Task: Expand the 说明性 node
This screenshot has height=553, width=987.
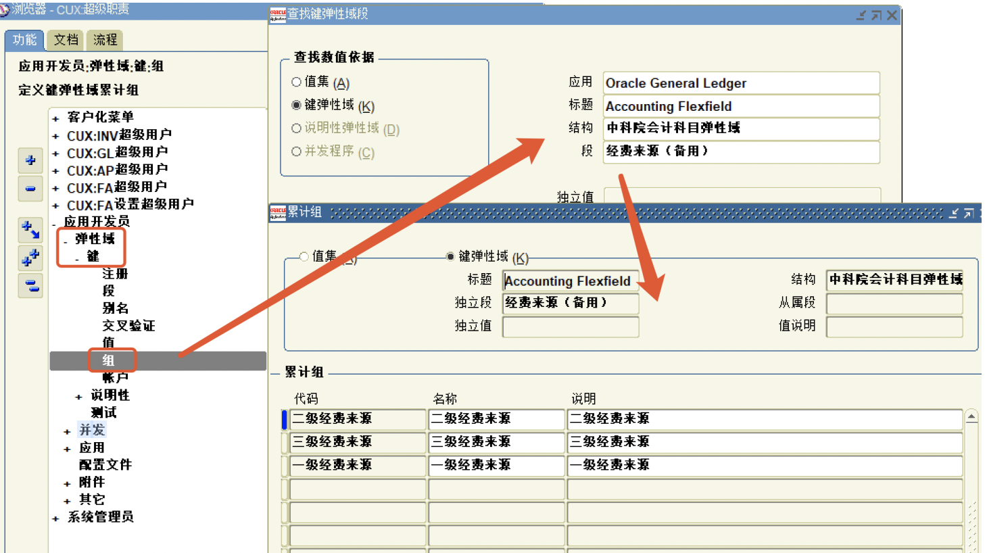Action: tap(78, 397)
